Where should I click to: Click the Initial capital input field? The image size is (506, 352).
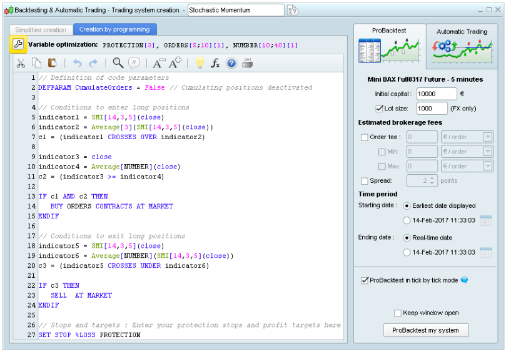coord(436,94)
